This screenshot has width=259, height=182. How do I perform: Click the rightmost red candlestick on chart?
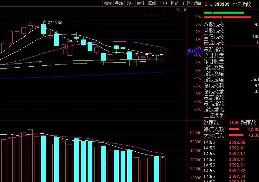163,52
